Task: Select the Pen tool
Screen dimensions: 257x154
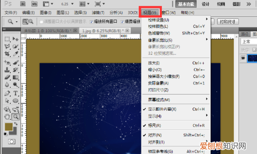Action: [x=7, y=93]
